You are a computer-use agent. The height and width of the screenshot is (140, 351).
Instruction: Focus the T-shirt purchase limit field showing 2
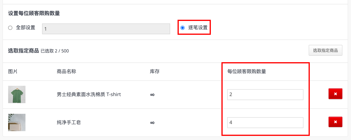pyautogui.click(x=265, y=95)
